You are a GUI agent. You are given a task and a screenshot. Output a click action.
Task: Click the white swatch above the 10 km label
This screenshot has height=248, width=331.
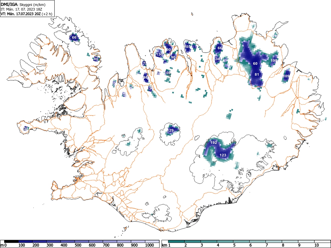(322, 241)
